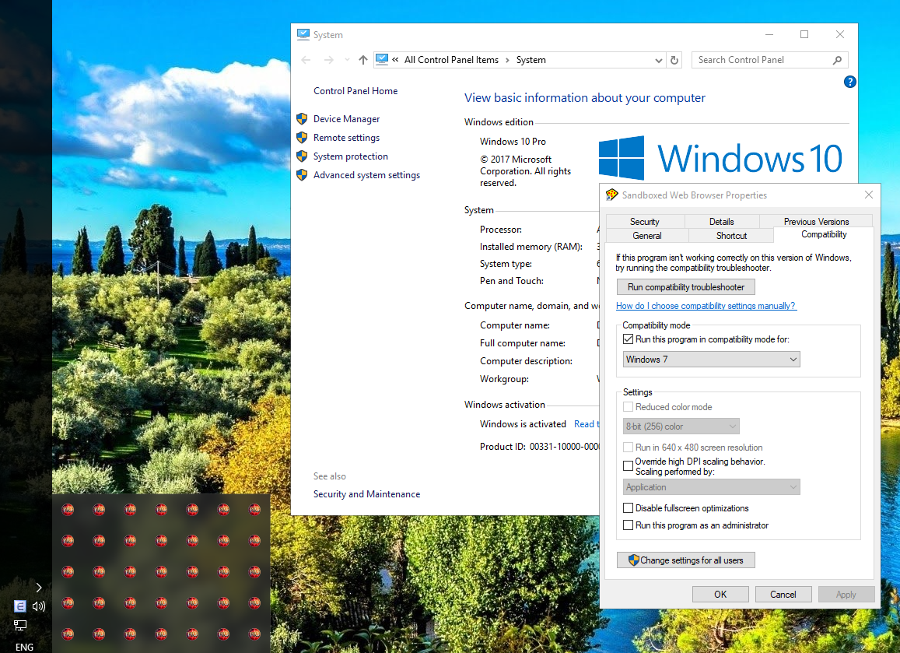This screenshot has width=900, height=653.
Task: Click the shield icon beside System protection
Action: click(x=302, y=156)
